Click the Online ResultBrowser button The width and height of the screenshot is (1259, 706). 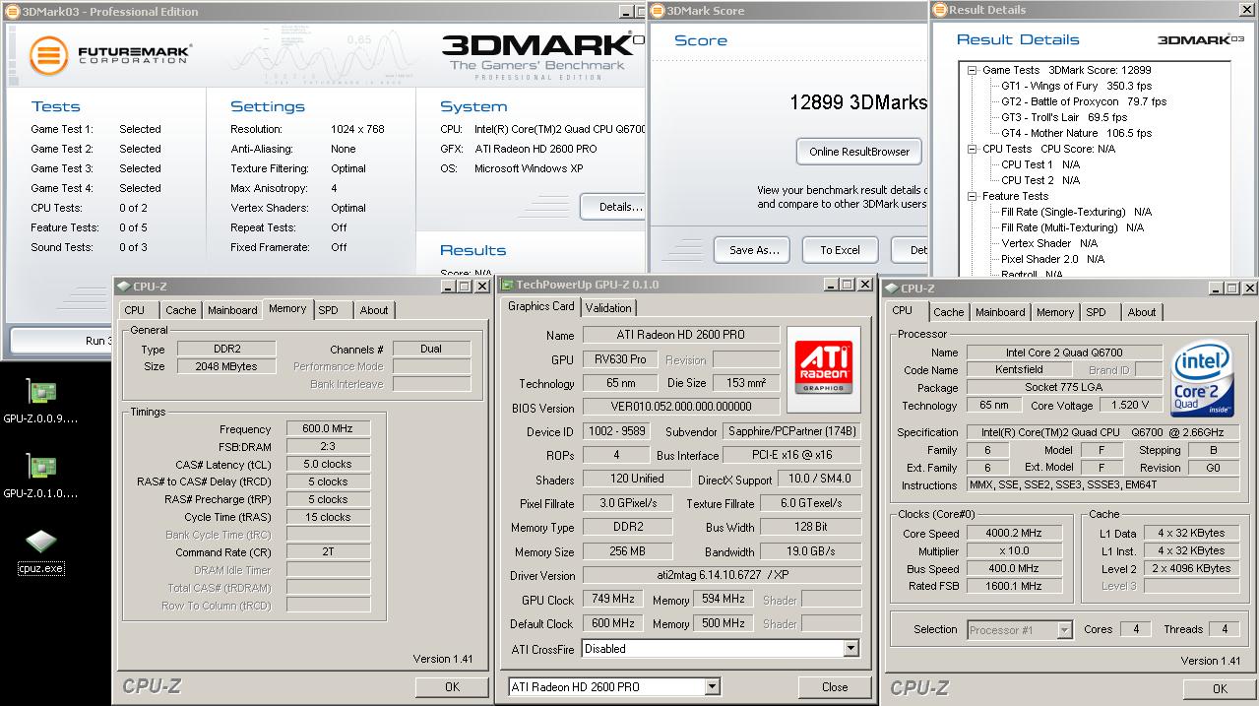point(859,152)
